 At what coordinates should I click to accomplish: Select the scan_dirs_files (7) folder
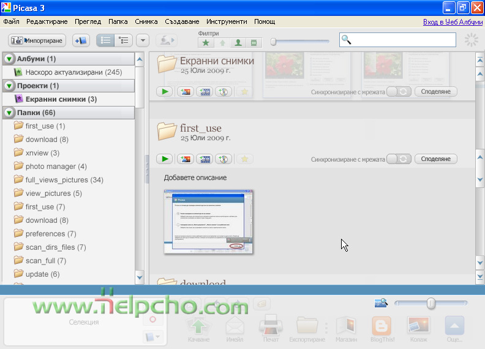(x=69, y=247)
